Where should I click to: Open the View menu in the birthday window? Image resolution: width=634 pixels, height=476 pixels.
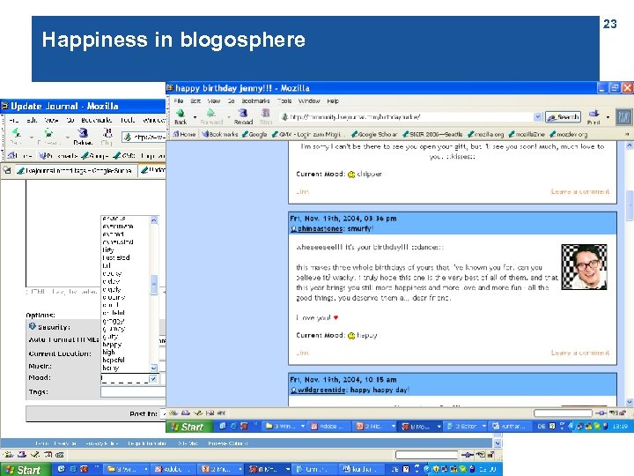(x=213, y=100)
